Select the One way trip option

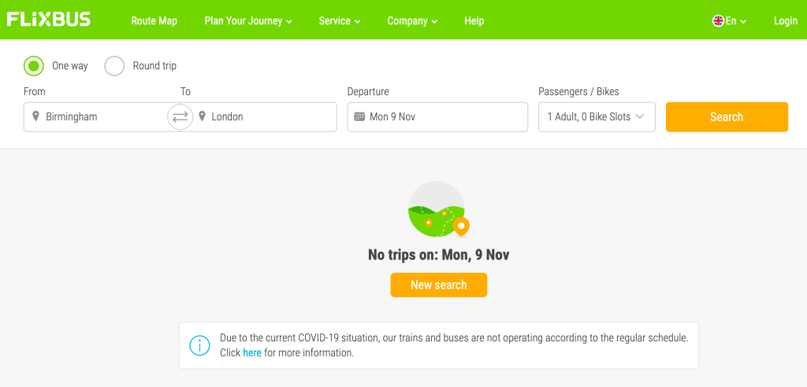(x=34, y=65)
